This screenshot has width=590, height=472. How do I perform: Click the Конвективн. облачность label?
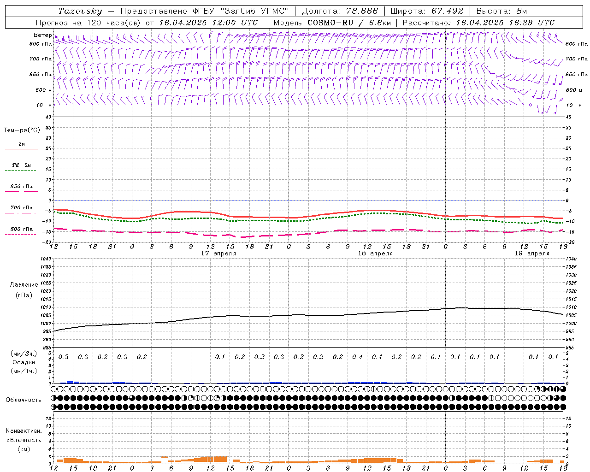pos(24,440)
